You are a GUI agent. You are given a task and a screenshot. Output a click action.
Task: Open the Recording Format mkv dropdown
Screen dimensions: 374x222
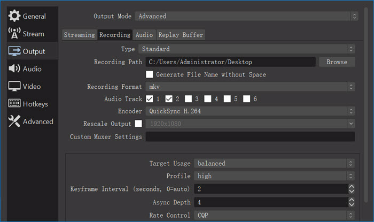250,87
